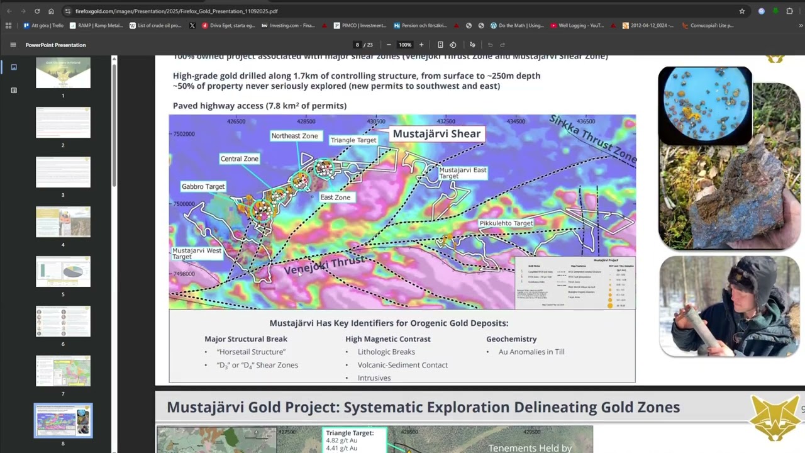Open page 2 thumbnail
This screenshot has height=453, width=805.
click(63, 123)
